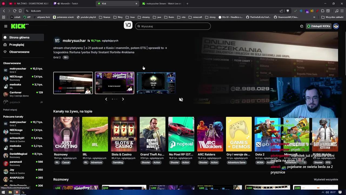This screenshot has width=346, height=195.
Task: Show next featured stream in carousel
Action: [x=123, y=99]
